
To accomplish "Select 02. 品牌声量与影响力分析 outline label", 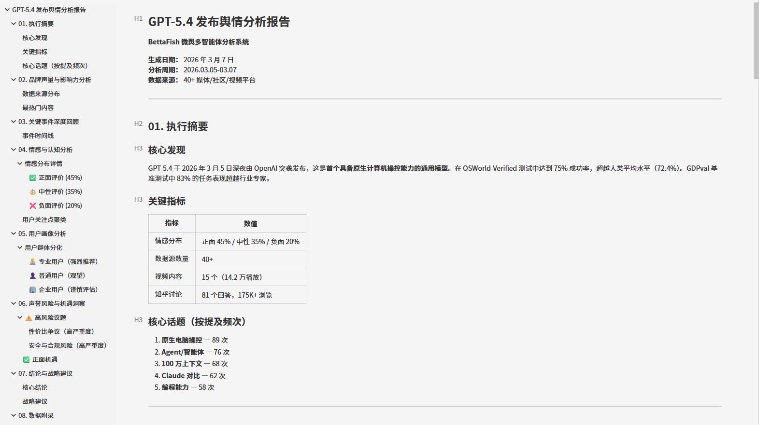I will 55,80.
